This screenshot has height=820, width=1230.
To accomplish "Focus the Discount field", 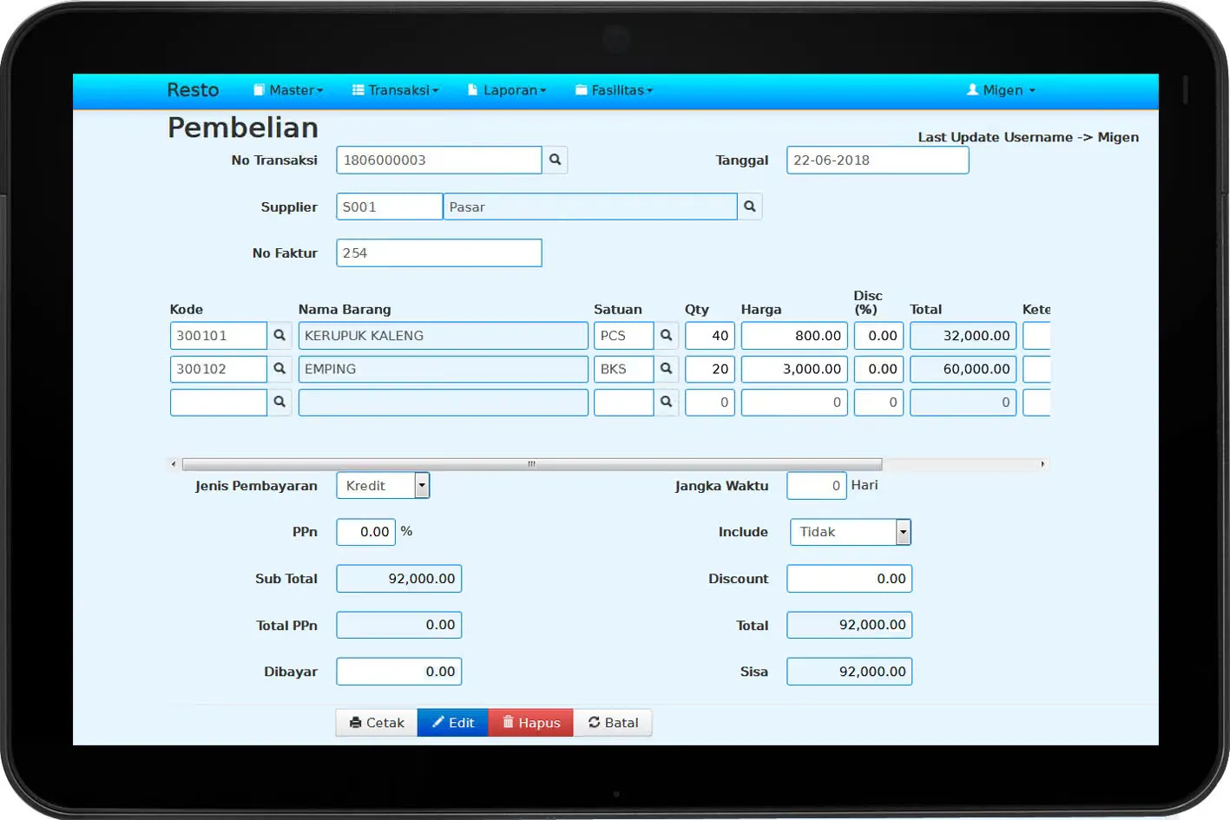I will pyautogui.click(x=850, y=579).
